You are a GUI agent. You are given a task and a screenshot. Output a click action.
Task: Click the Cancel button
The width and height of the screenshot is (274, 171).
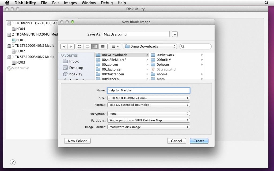pyautogui.click(x=177, y=141)
